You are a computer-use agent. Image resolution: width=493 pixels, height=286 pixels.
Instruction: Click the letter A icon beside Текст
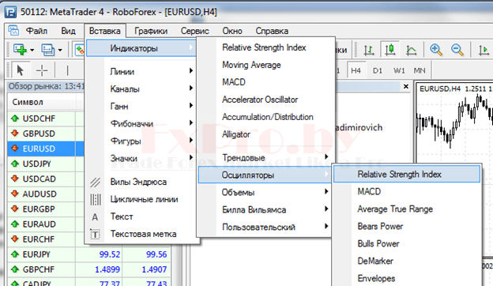click(95, 216)
